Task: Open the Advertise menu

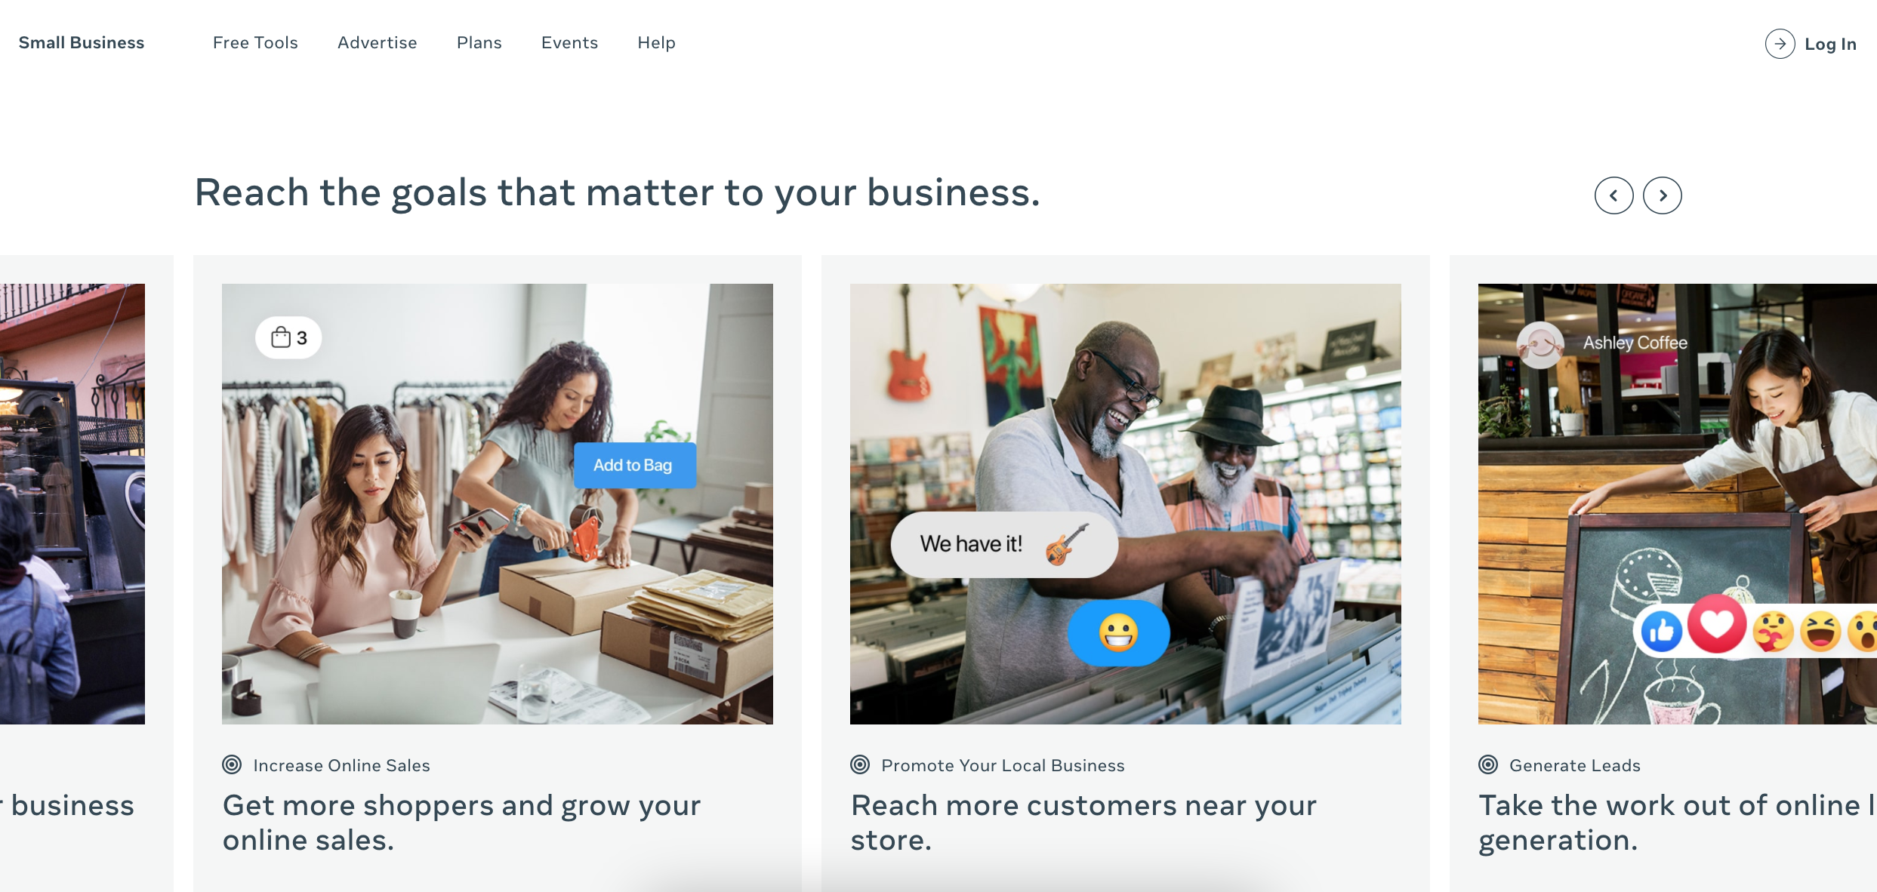Action: coord(377,43)
